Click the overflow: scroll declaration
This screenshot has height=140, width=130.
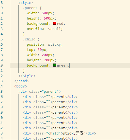pyautogui.click(x=45, y=29)
